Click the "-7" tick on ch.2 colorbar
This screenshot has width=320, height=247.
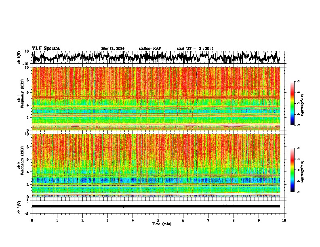click(298, 192)
